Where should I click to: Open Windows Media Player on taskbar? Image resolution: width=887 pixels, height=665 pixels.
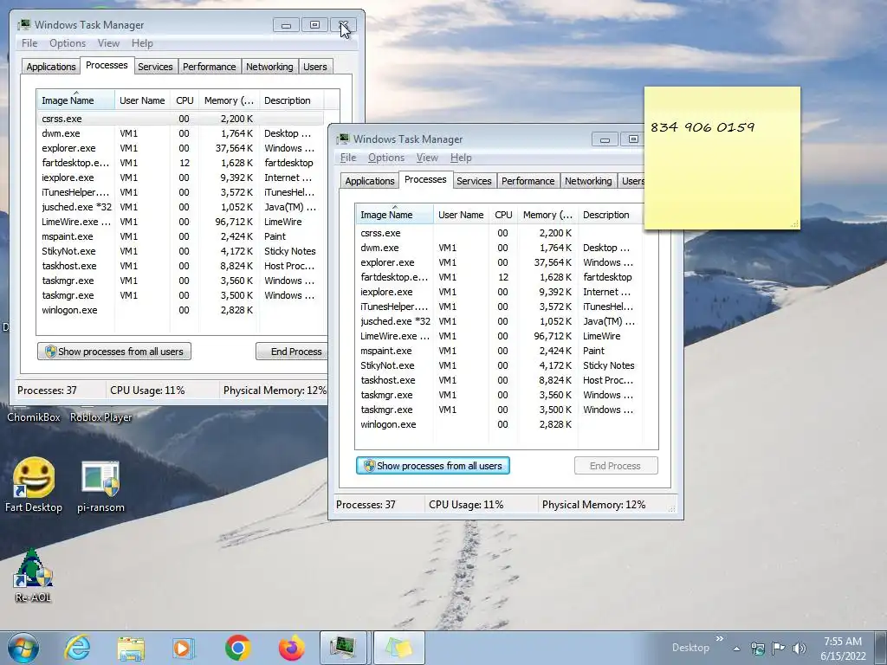(x=184, y=648)
